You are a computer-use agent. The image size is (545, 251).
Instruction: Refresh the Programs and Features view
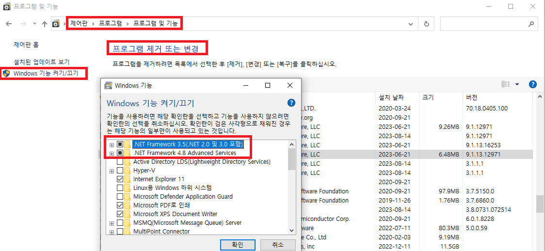click(x=427, y=24)
